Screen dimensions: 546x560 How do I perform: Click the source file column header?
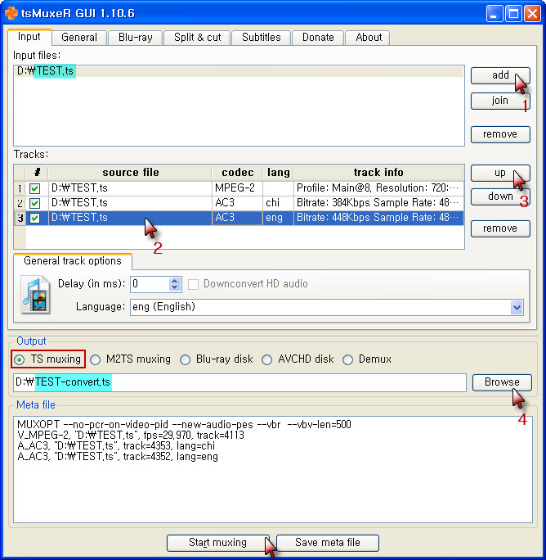[x=130, y=173]
